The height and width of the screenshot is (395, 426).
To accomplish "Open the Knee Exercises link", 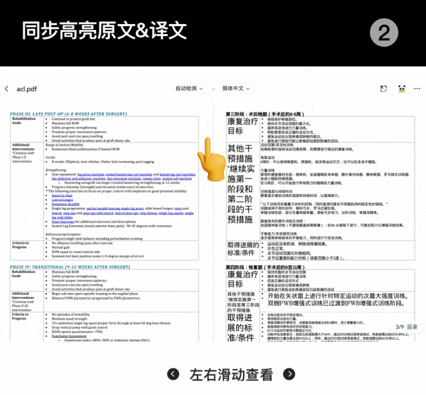I will pos(63,222).
